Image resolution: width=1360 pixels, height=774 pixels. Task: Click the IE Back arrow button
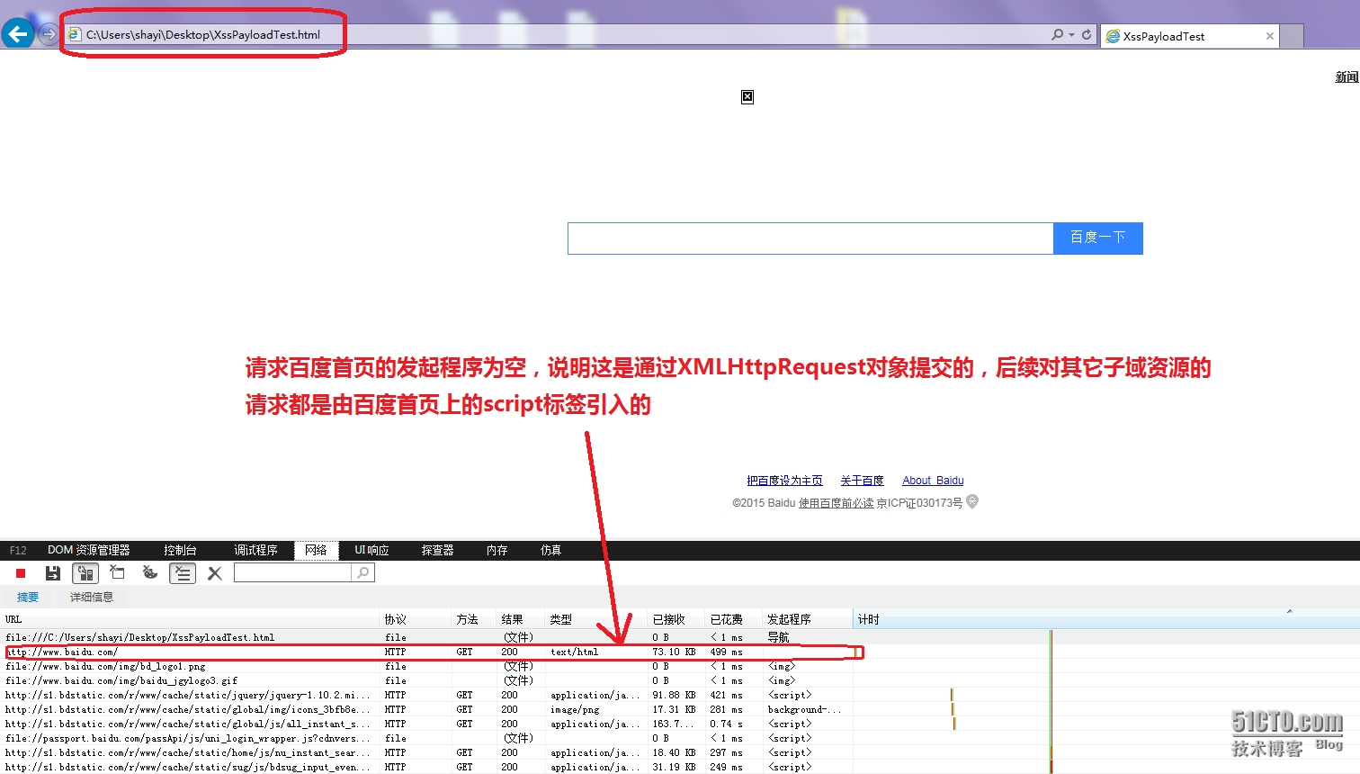pos(18,34)
